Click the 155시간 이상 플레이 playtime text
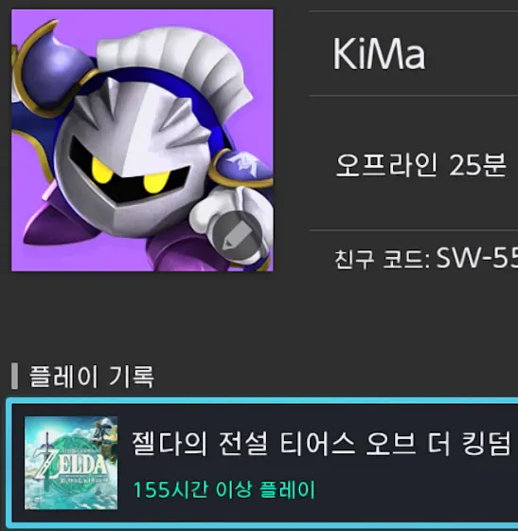 tap(223, 489)
